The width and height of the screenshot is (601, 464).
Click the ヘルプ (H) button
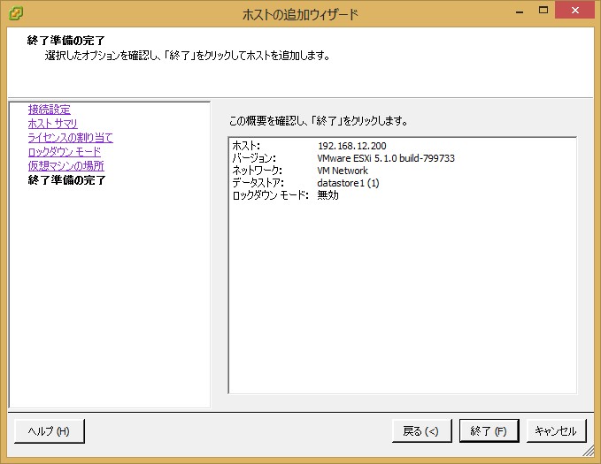49,431
